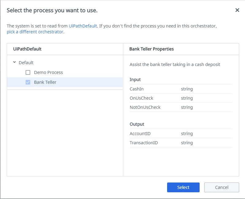Click the Bank Teller Properties header
The height and width of the screenshot is (199, 245).
(151, 49)
